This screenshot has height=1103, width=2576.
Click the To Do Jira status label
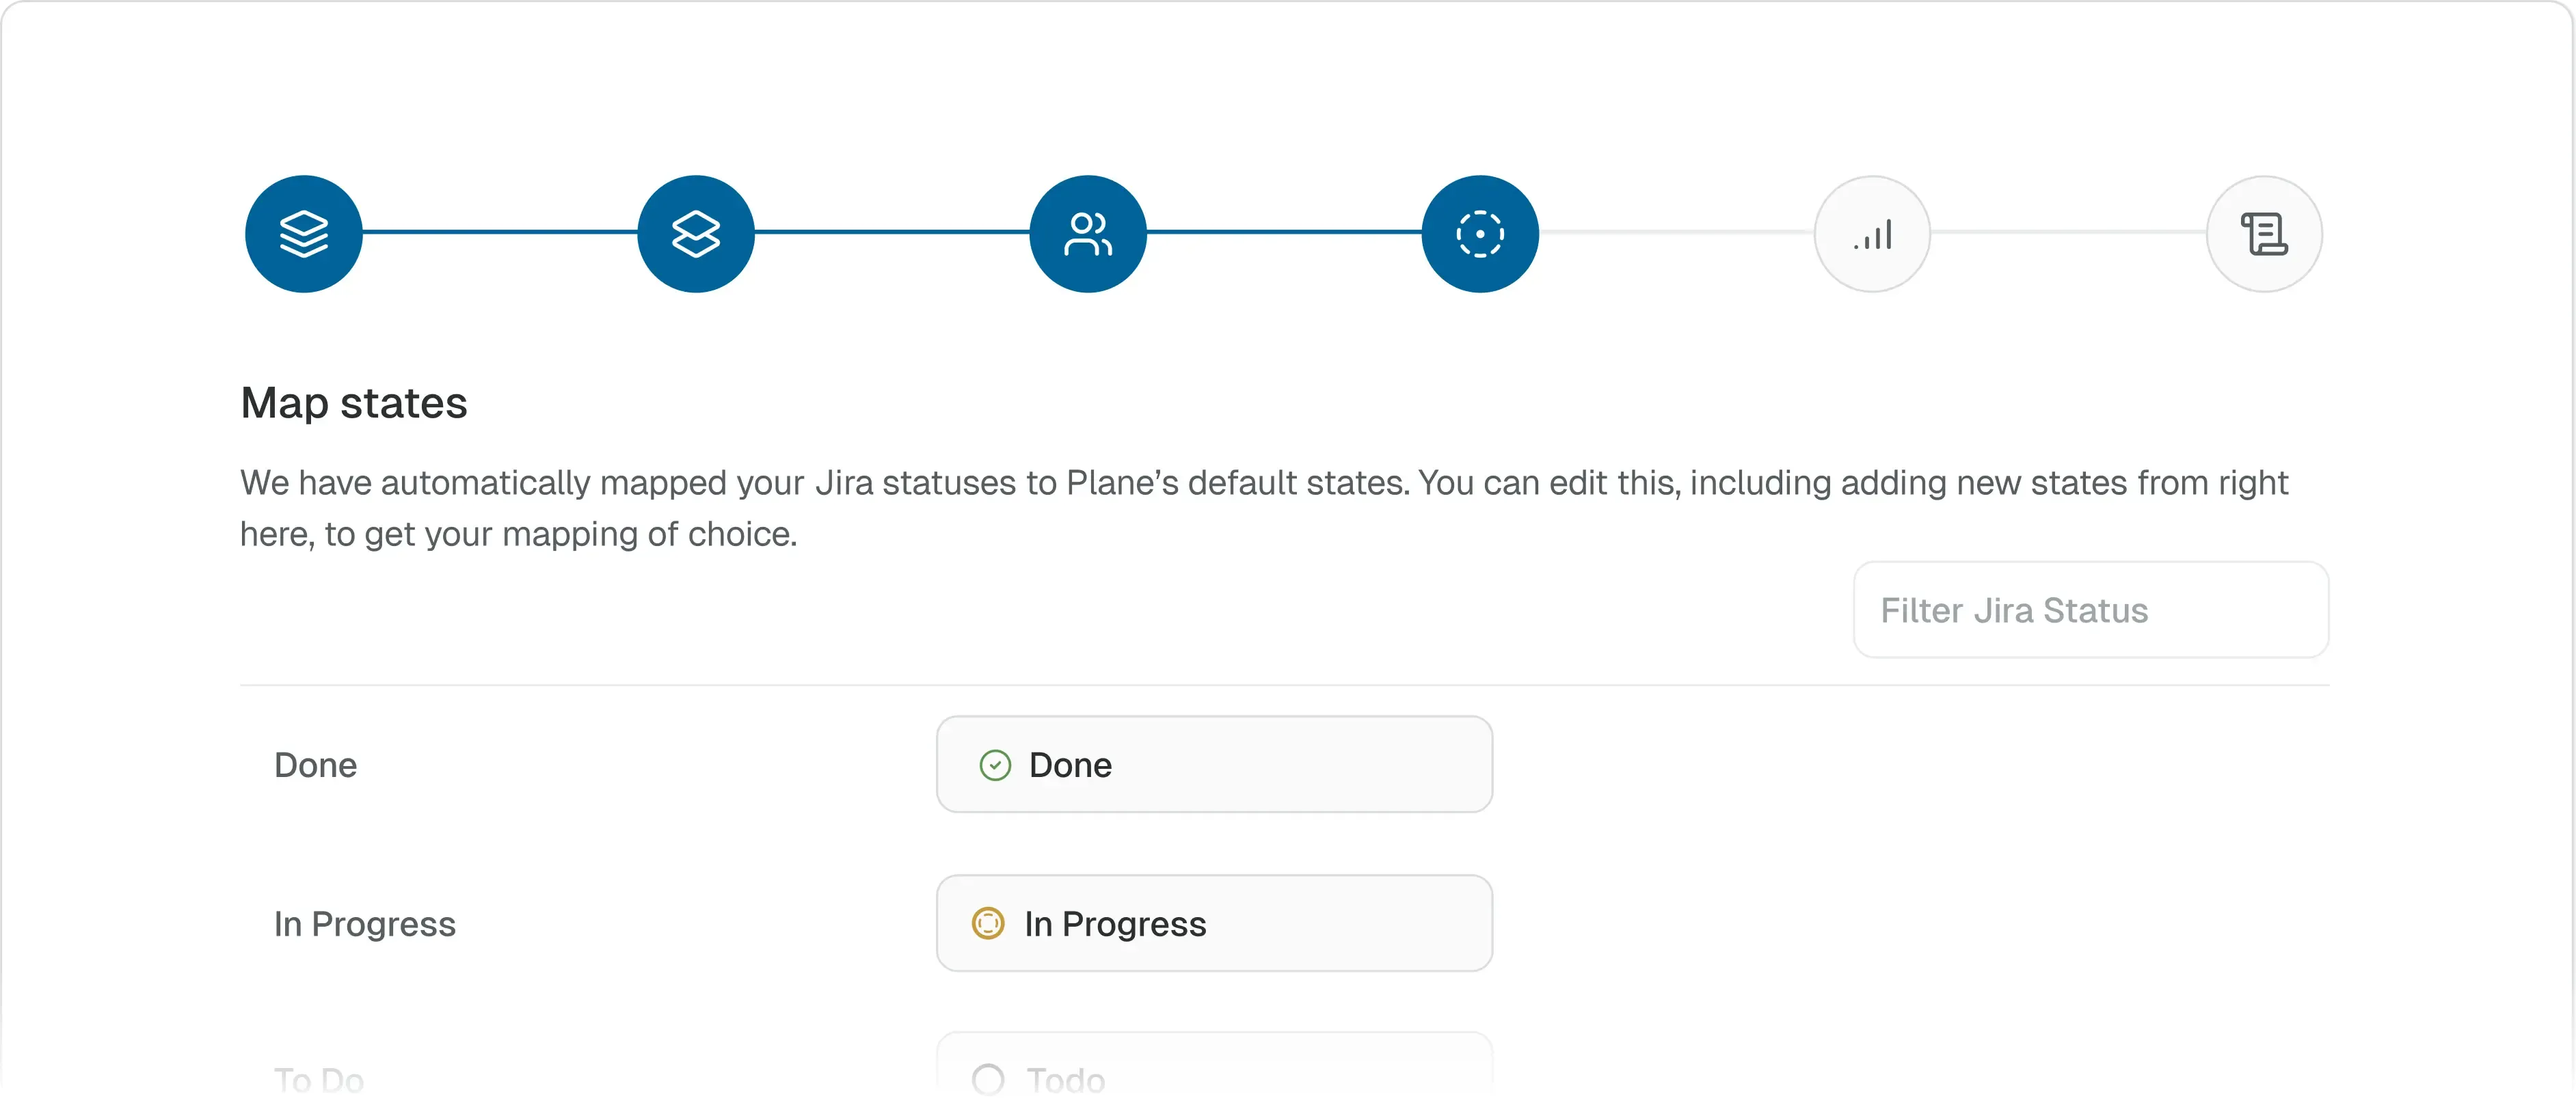point(319,1080)
